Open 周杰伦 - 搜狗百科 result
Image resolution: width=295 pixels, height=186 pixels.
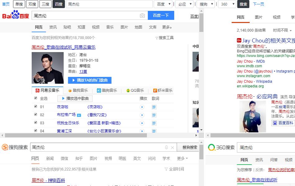(48, 180)
